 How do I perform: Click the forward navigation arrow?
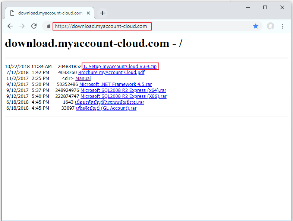click(x=22, y=26)
